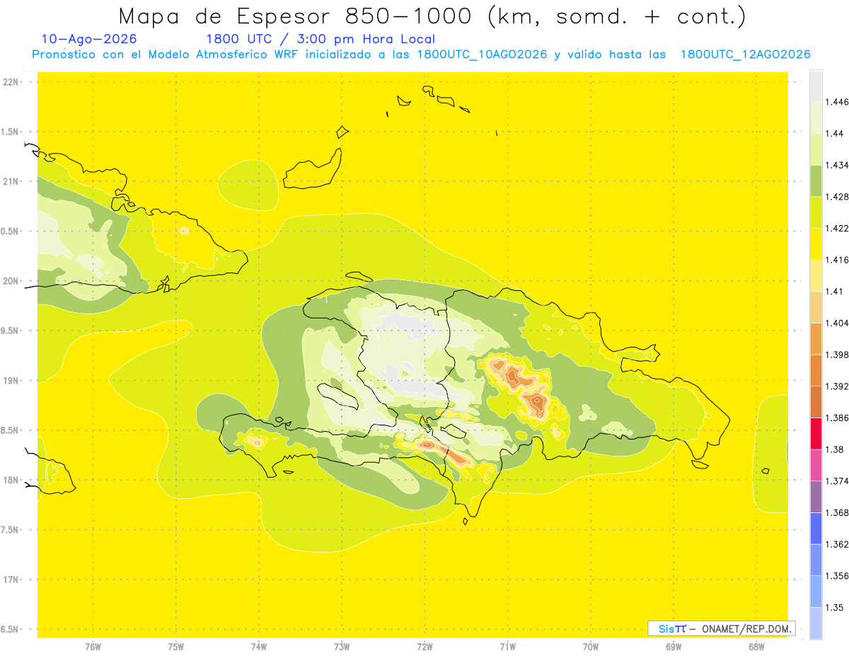
Task: Click the tan legend swatch between 1.404 and 1.41
Action: tap(816, 307)
